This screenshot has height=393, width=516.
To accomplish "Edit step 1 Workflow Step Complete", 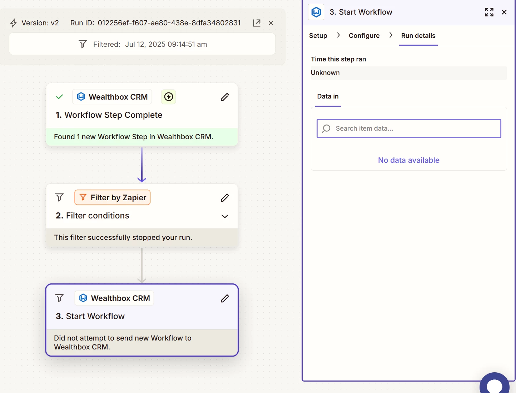I will (x=225, y=97).
